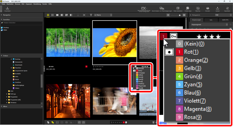Select the blue forest pond thumbnail
The image size is (233, 127).
pyautogui.click(x=68, y=43)
